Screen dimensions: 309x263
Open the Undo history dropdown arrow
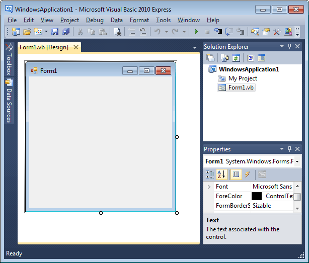point(167,32)
